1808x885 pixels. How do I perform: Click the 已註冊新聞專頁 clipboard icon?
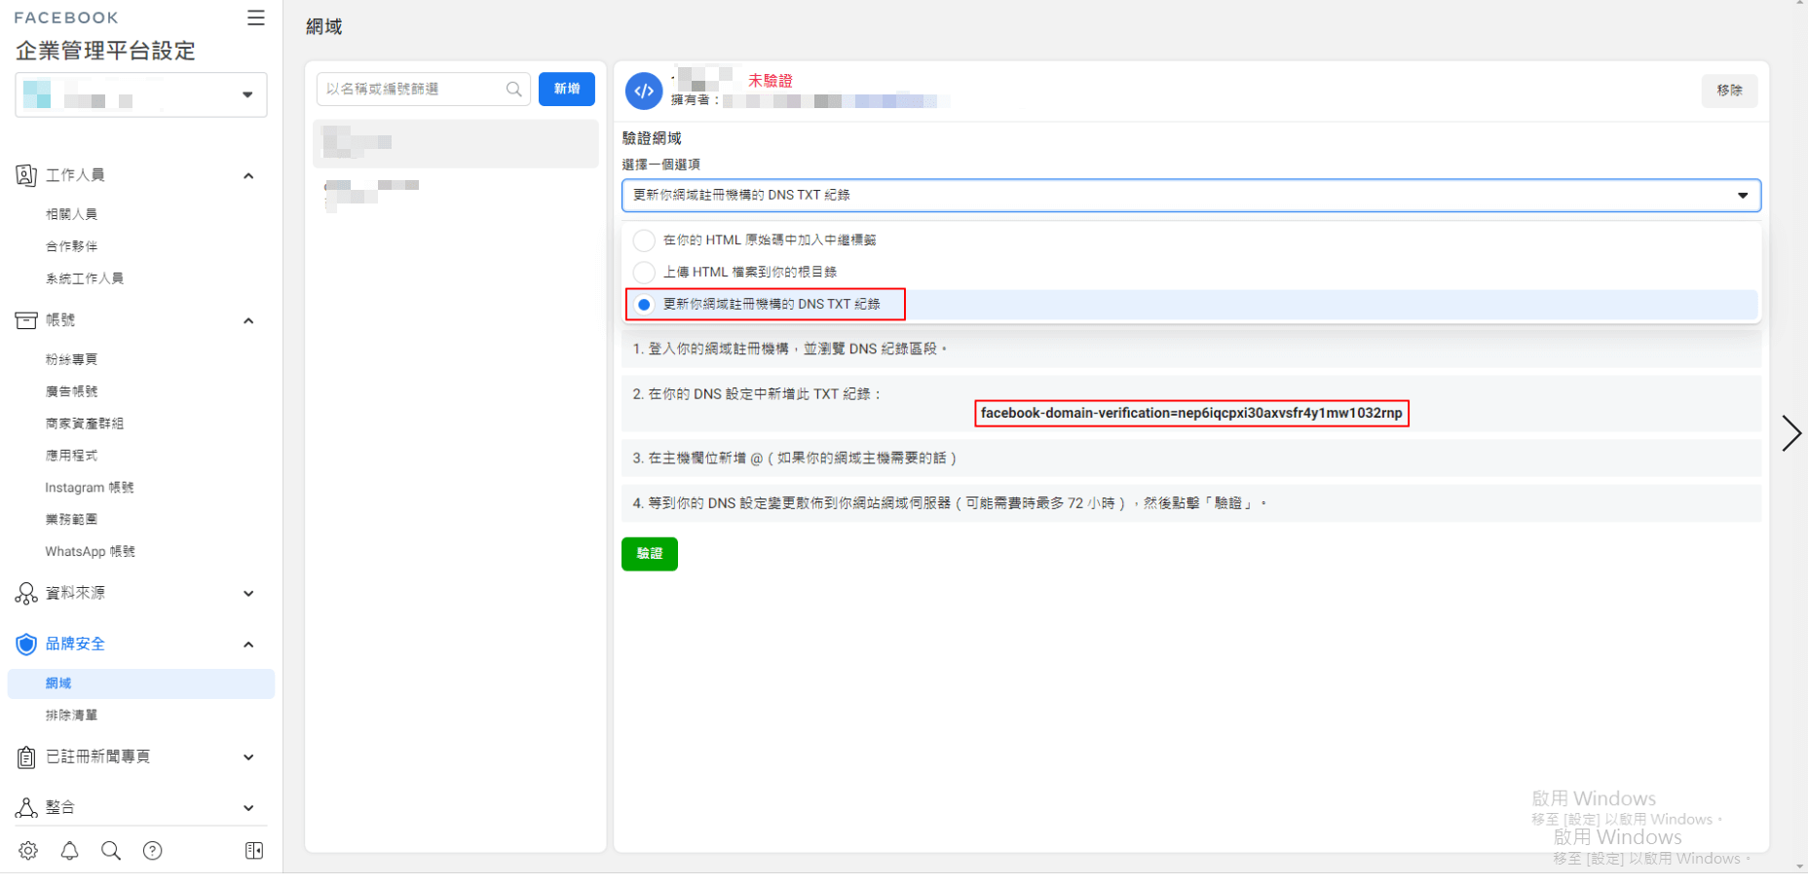26,757
